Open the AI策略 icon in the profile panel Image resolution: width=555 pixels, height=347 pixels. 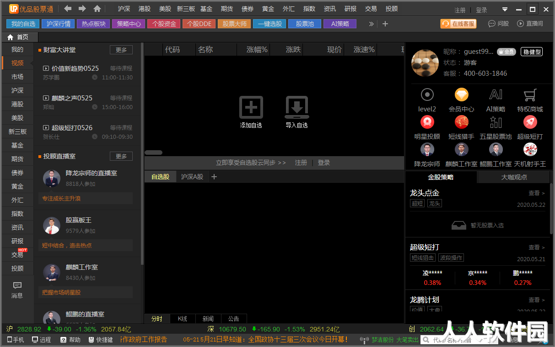point(496,95)
